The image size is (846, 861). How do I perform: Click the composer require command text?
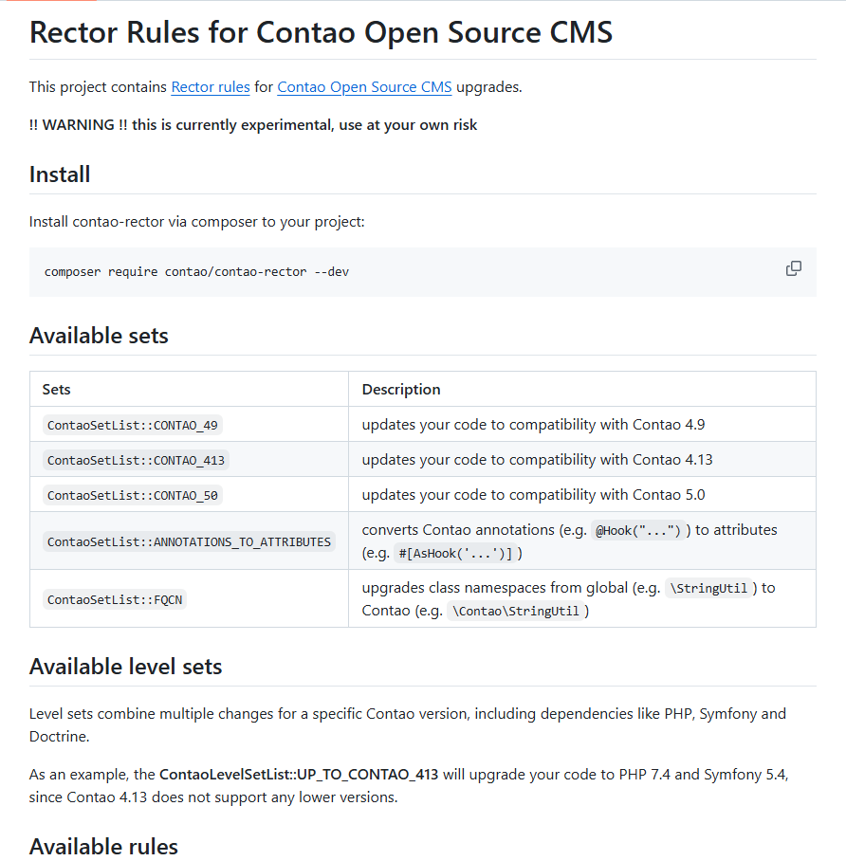click(x=197, y=272)
